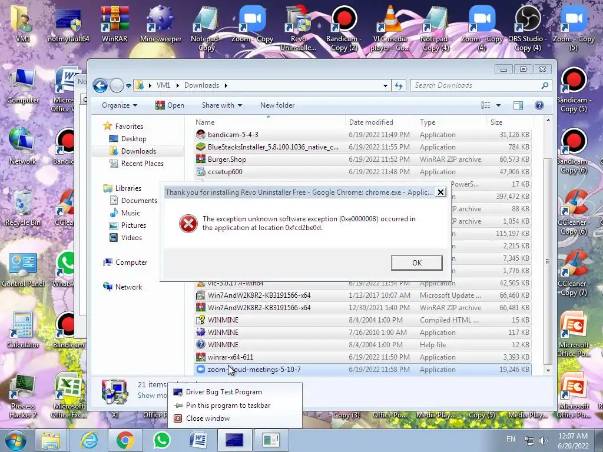Open the Share with dropdown
The height and width of the screenshot is (452, 603).
point(222,105)
